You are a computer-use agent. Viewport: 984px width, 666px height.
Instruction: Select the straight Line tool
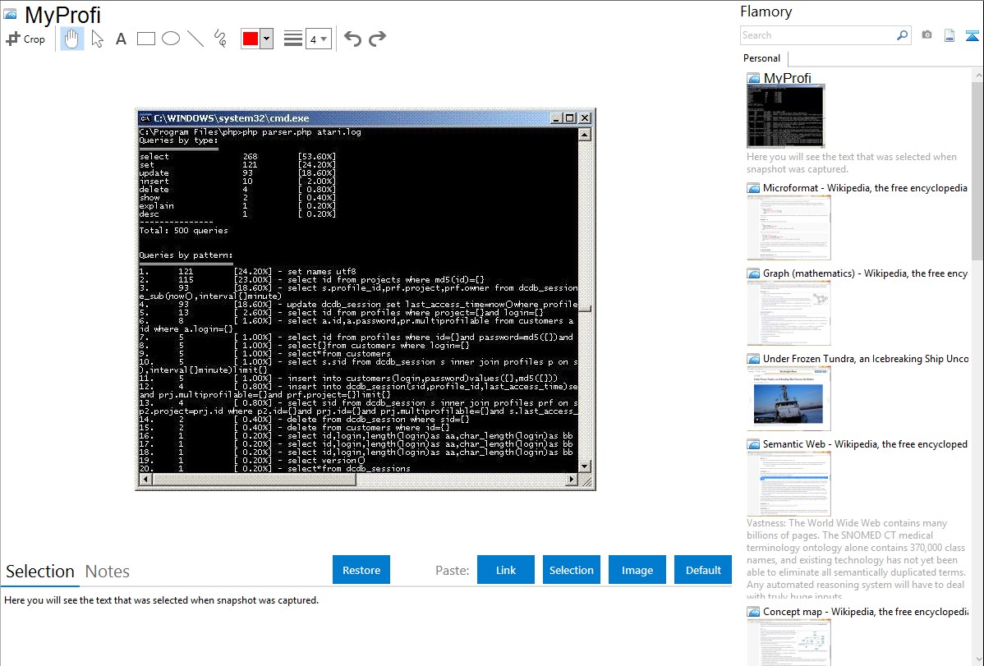[195, 39]
